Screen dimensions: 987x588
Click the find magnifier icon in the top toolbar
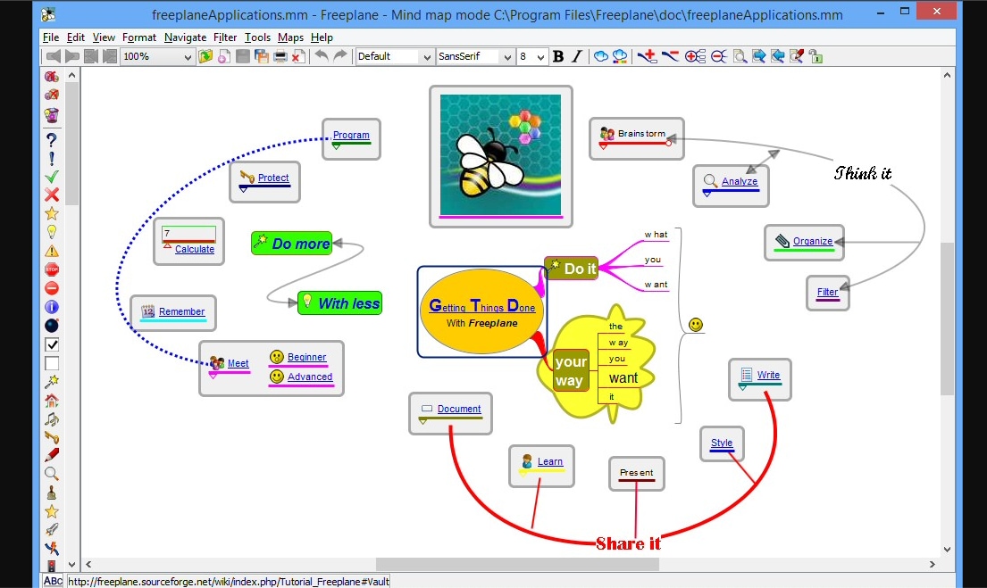coord(740,56)
